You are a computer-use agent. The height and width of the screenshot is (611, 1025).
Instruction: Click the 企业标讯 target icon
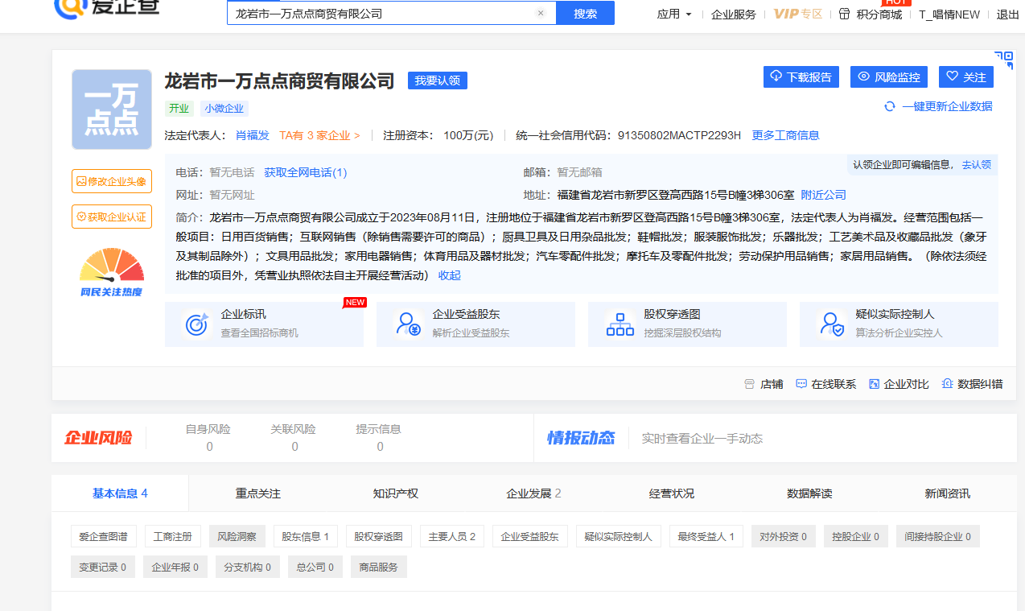(196, 324)
